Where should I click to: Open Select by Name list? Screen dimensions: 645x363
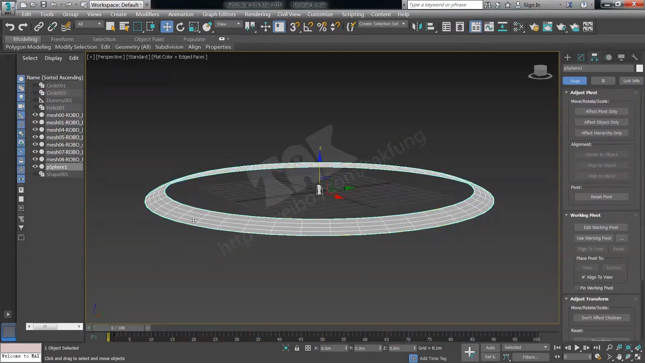(x=124, y=27)
